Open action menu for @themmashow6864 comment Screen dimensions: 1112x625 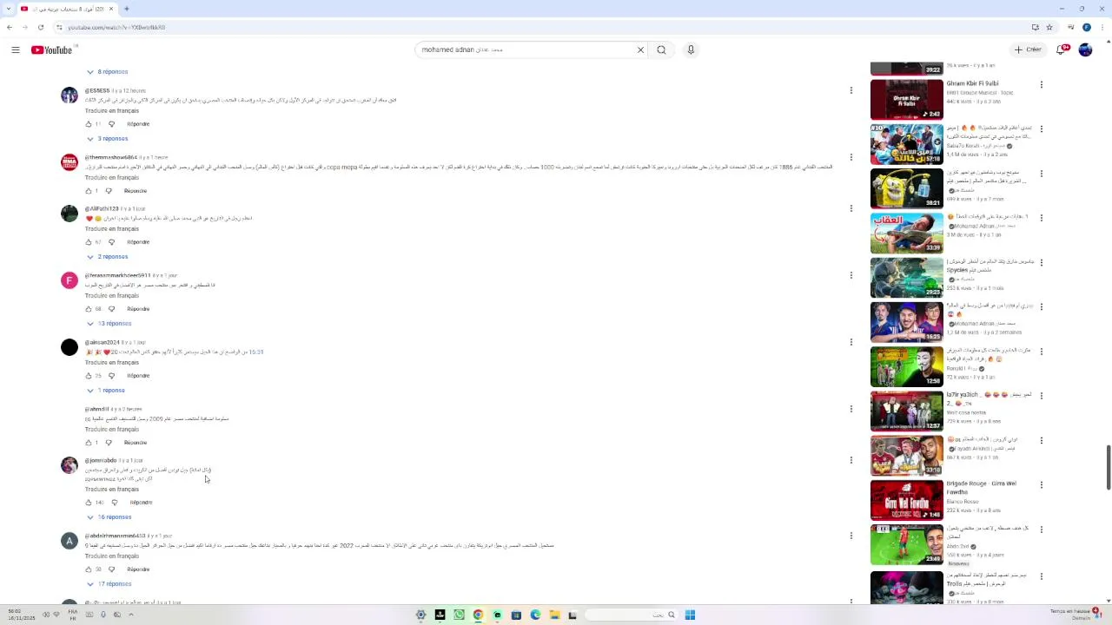click(851, 157)
